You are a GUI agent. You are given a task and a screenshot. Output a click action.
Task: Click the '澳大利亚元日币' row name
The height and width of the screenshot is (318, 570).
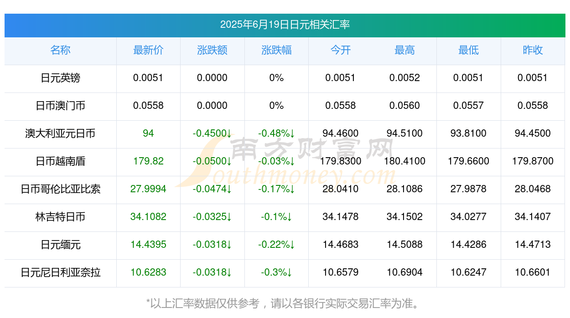[x=60, y=133]
